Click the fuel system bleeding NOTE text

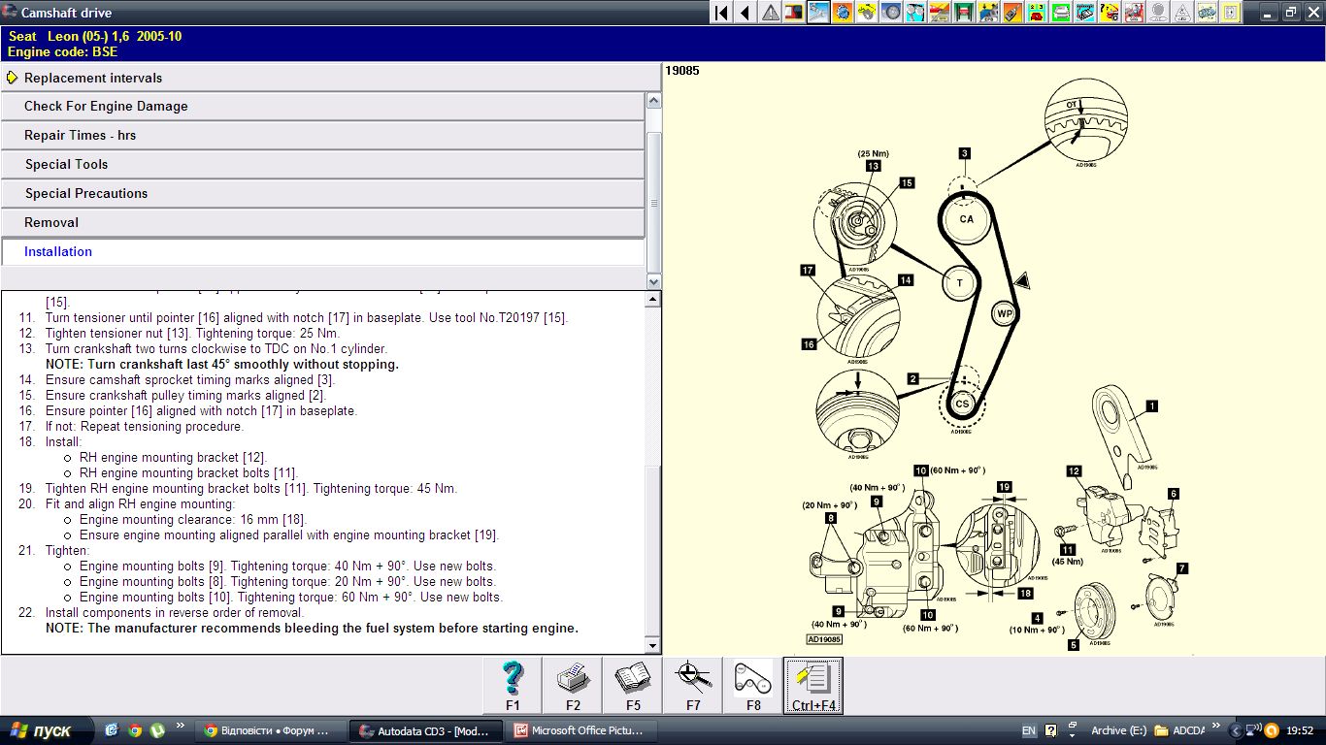pyautogui.click(x=312, y=629)
